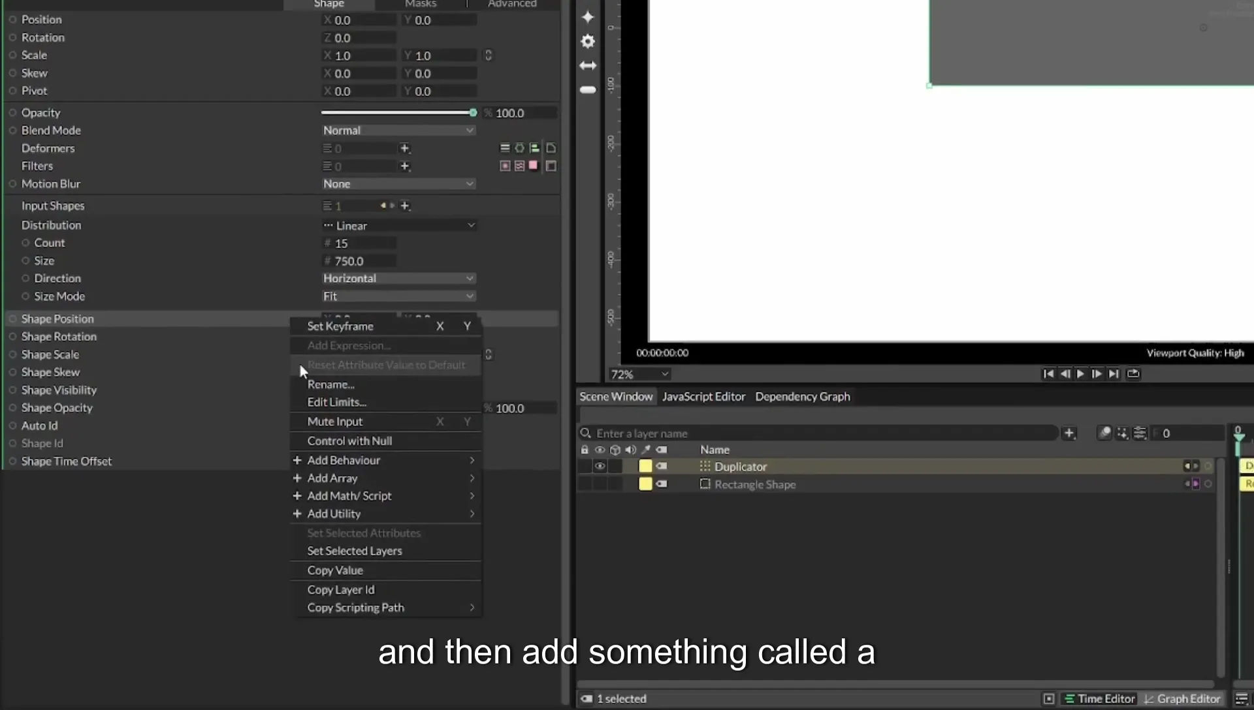
Task: Step back one frame
Action: [1065, 374]
